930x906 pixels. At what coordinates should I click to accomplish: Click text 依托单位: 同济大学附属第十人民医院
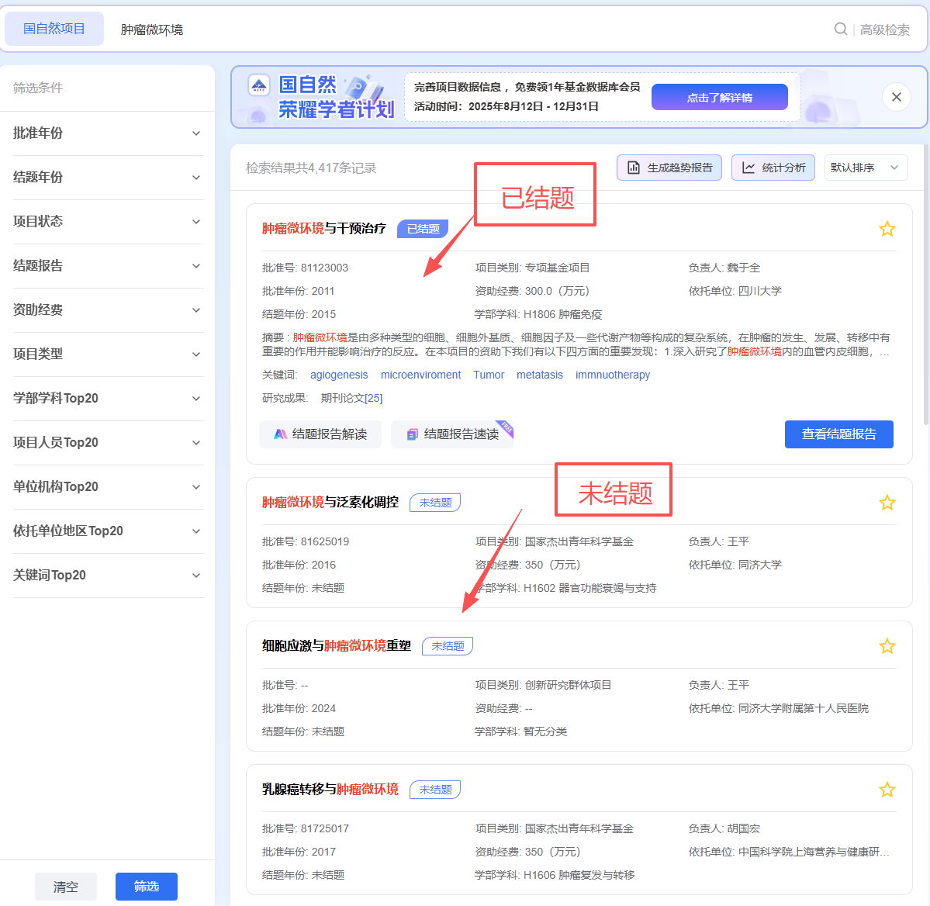(778, 708)
